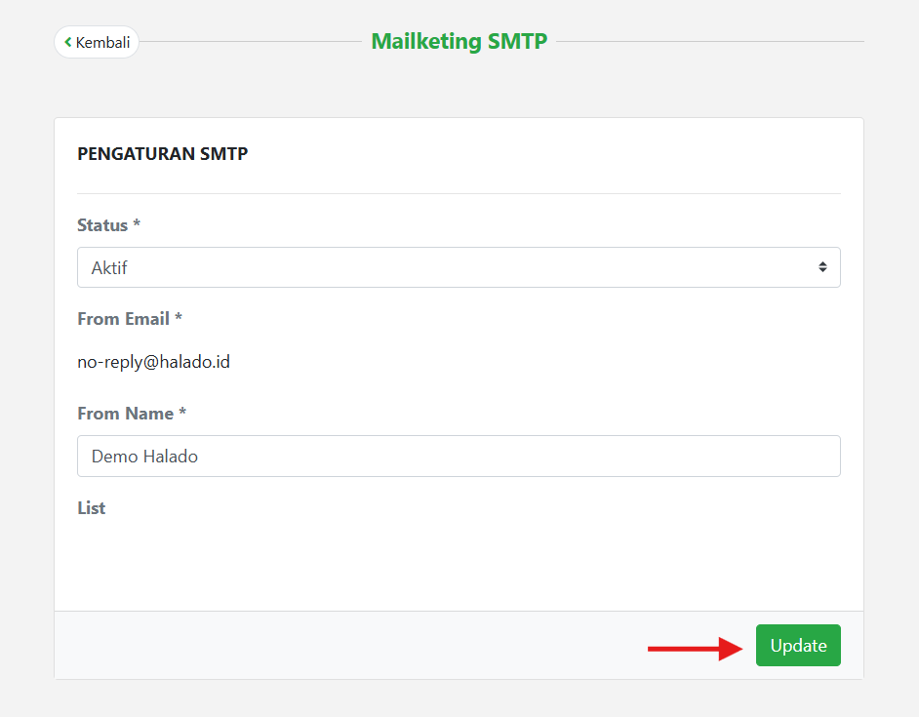919x717 pixels.
Task: Click the required asterisk next to From Name
Action: tap(182, 413)
